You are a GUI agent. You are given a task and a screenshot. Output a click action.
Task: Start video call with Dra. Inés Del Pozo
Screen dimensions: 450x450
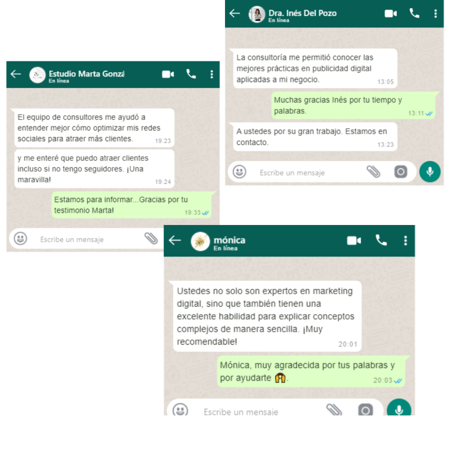pos(391,14)
